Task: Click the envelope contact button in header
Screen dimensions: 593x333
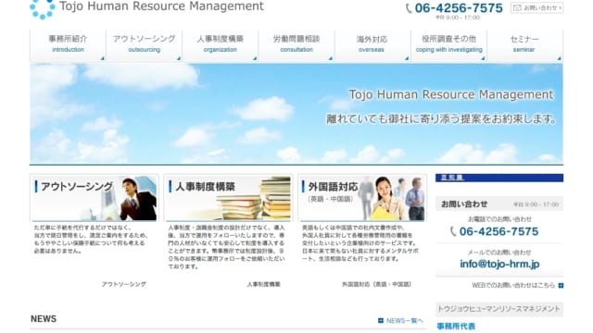Action: [536, 7]
